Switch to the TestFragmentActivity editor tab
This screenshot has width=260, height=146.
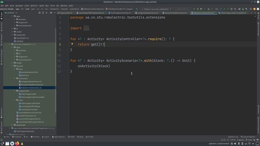point(121,13)
